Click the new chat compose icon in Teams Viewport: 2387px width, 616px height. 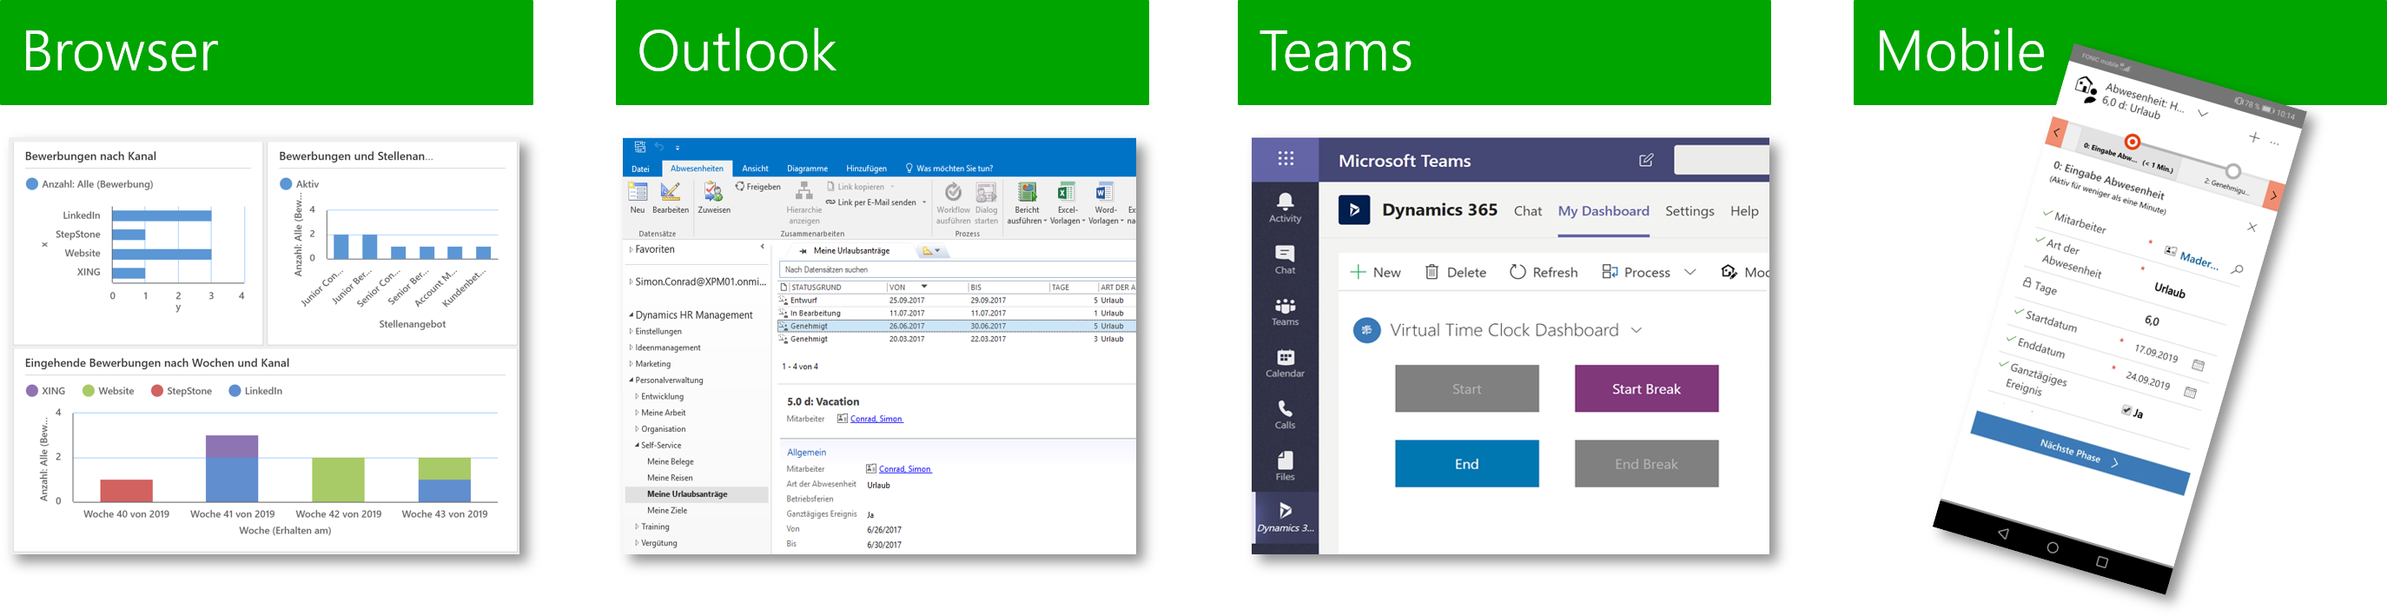tap(1646, 160)
